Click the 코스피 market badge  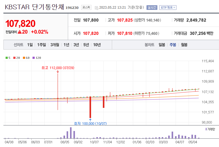[86, 7]
